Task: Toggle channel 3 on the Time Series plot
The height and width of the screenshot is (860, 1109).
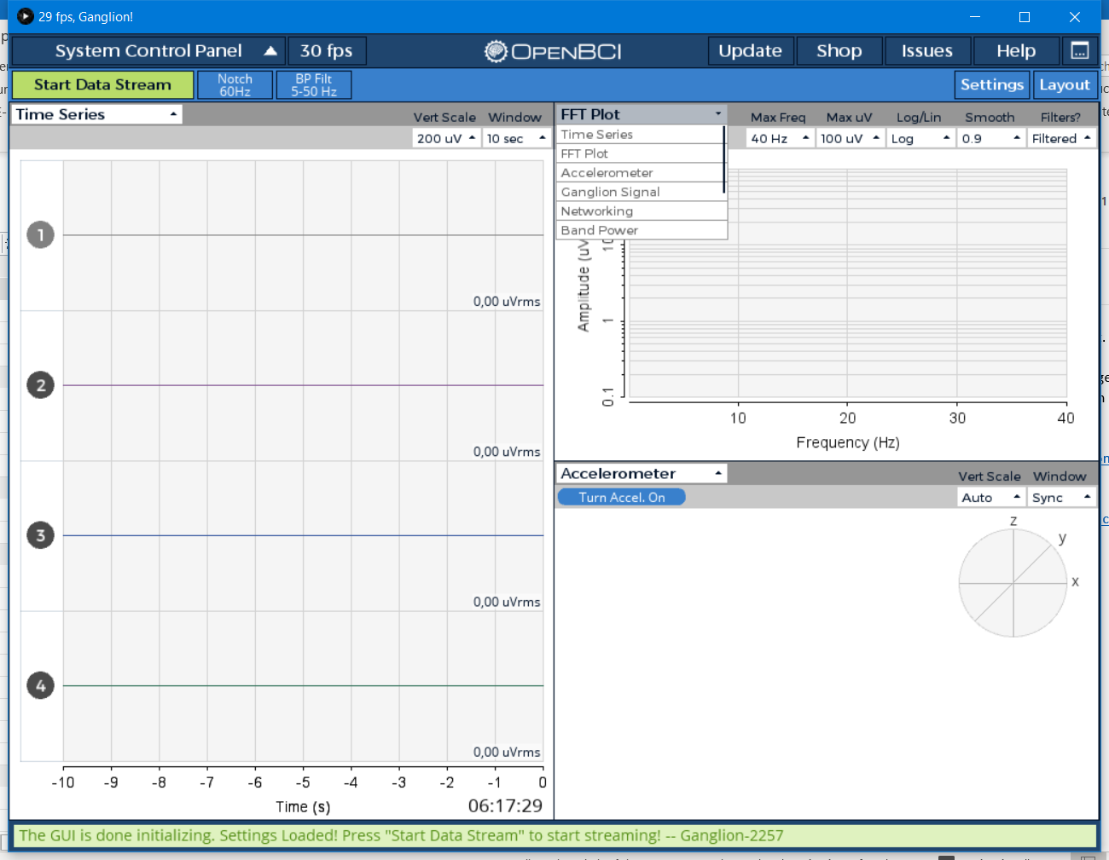Action: pyautogui.click(x=40, y=534)
